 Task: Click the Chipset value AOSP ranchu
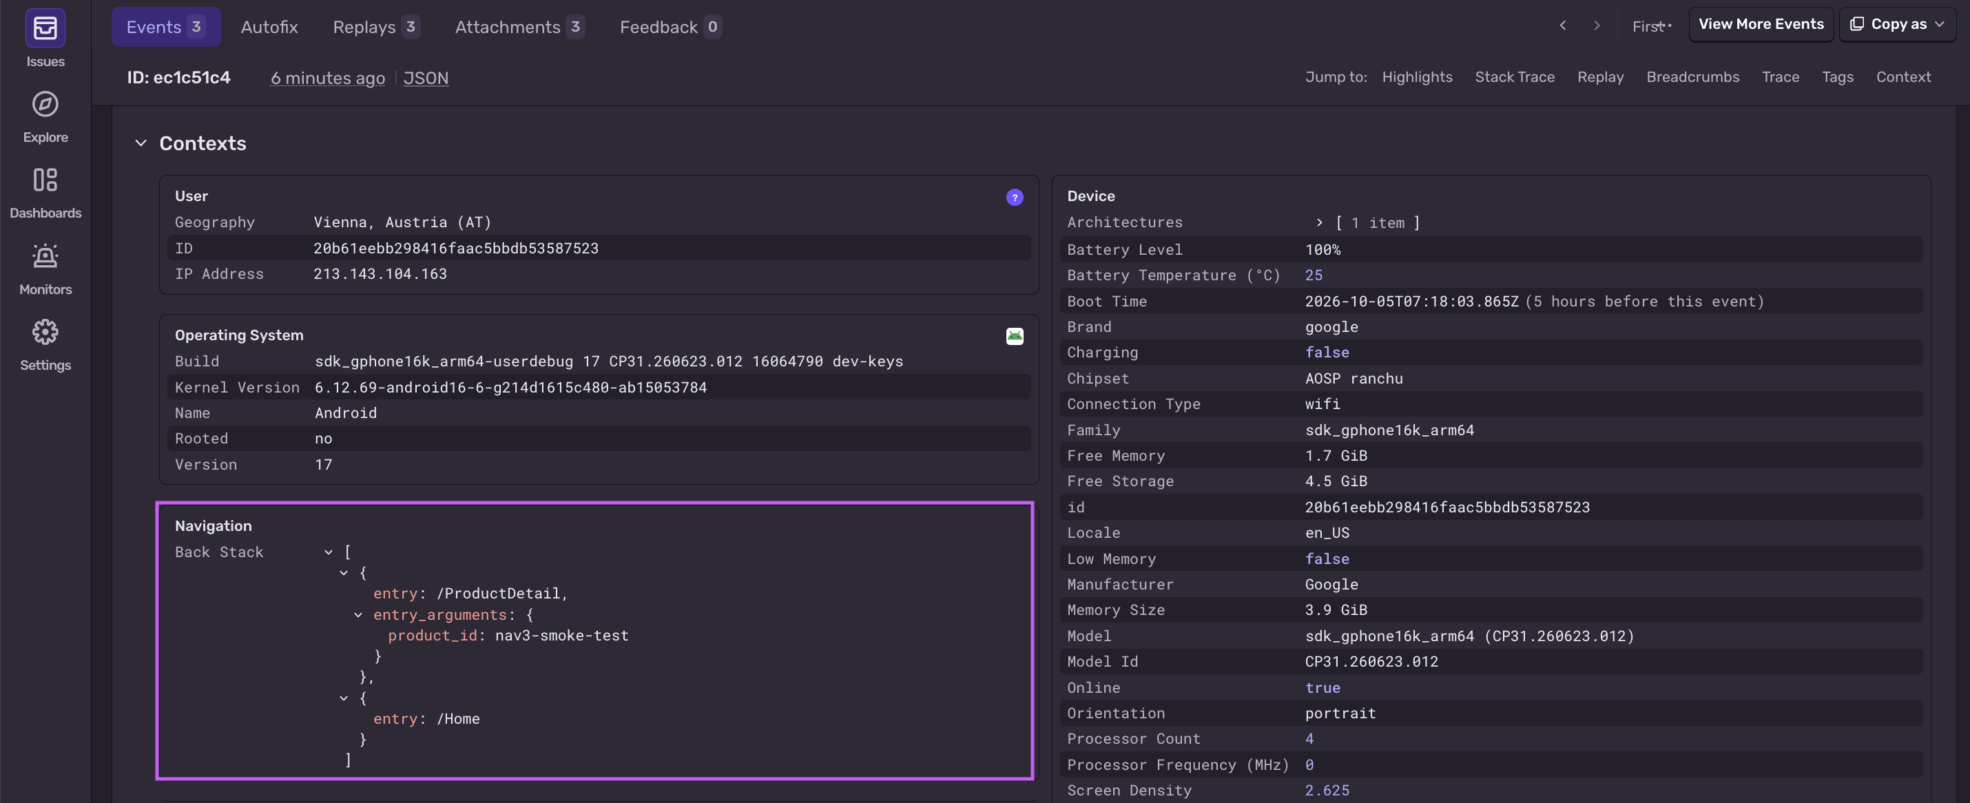point(1354,379)
